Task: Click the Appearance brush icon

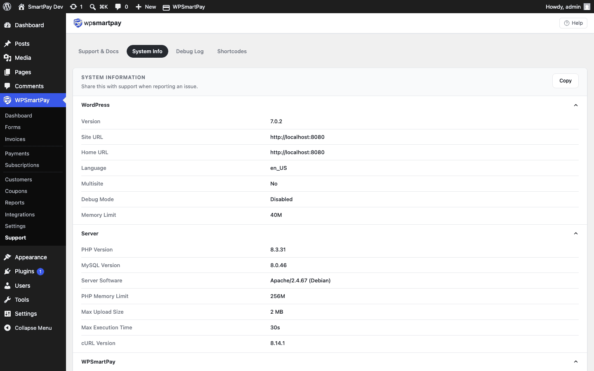Action: tap(7, 257)
